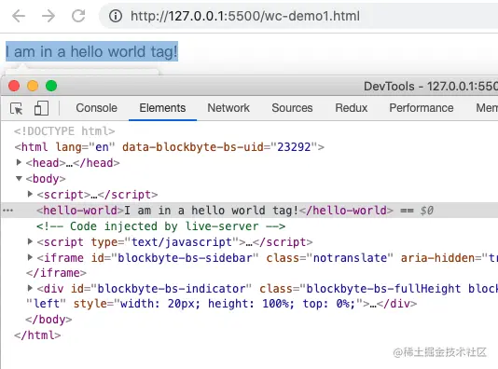
Task: Go forward in browser history
Action: (x=48, y=16)
